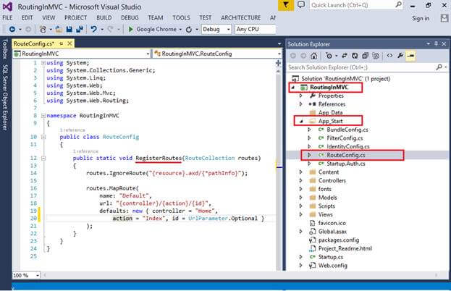Open the TOOLS menu
Viewport: 451px width, 291px height.
pyautogui.click(x=181, y=18)
